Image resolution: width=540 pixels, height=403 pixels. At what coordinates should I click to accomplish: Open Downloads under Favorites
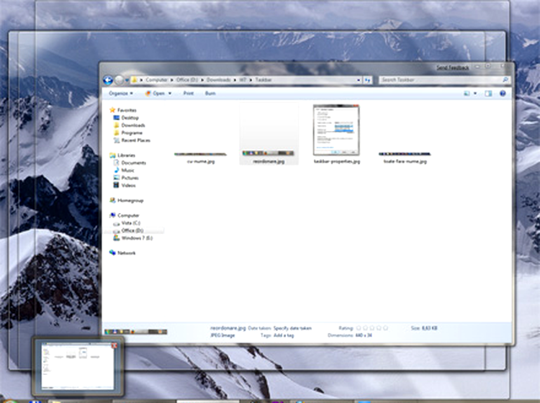[x=133, y=125]
